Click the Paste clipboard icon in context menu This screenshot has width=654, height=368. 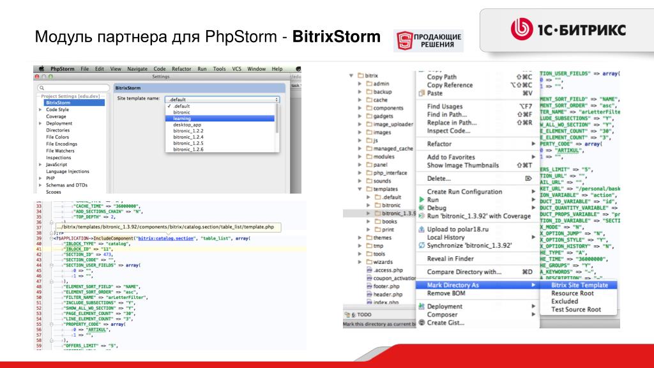coord(422,93)
